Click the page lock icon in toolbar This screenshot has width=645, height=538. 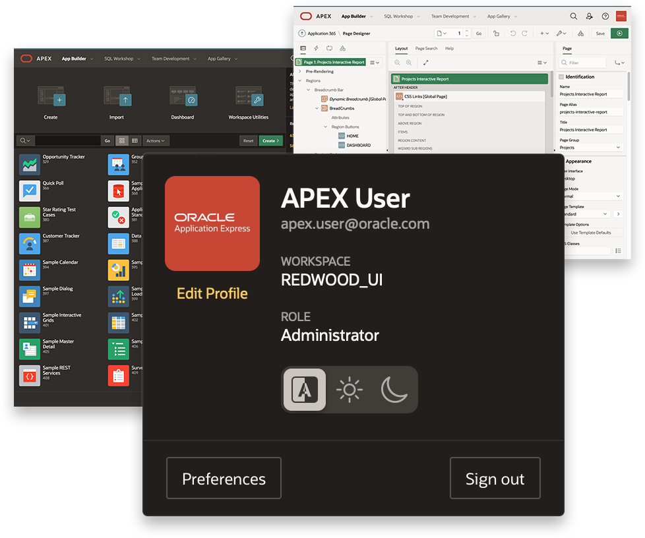point(496,34)
